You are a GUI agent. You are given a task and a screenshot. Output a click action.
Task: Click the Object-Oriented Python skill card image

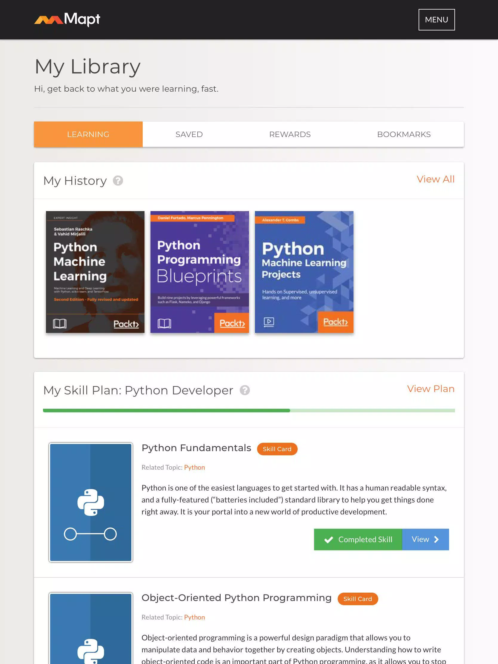(x=91, y=628)
